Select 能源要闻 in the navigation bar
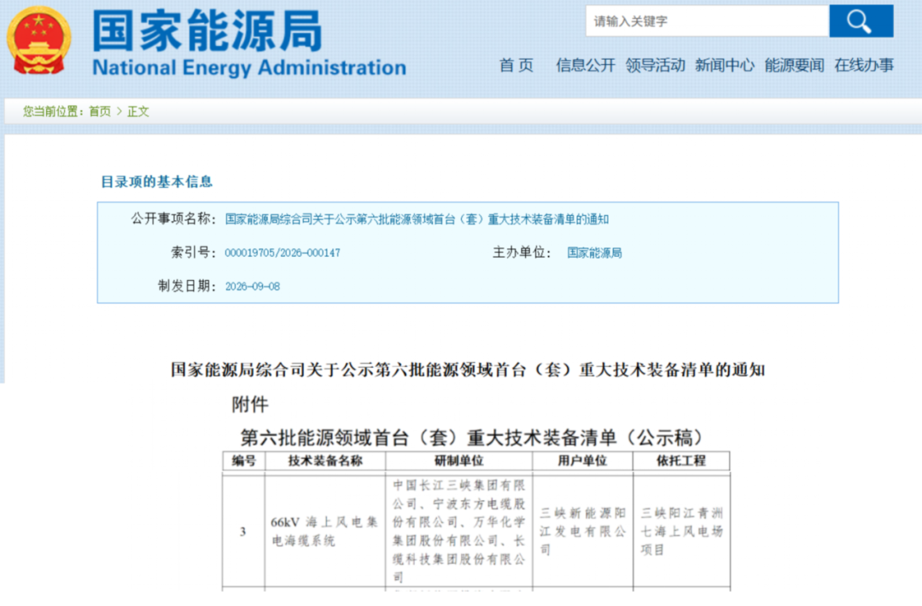Viewport: 922px width, 606px height. (794, 65)
